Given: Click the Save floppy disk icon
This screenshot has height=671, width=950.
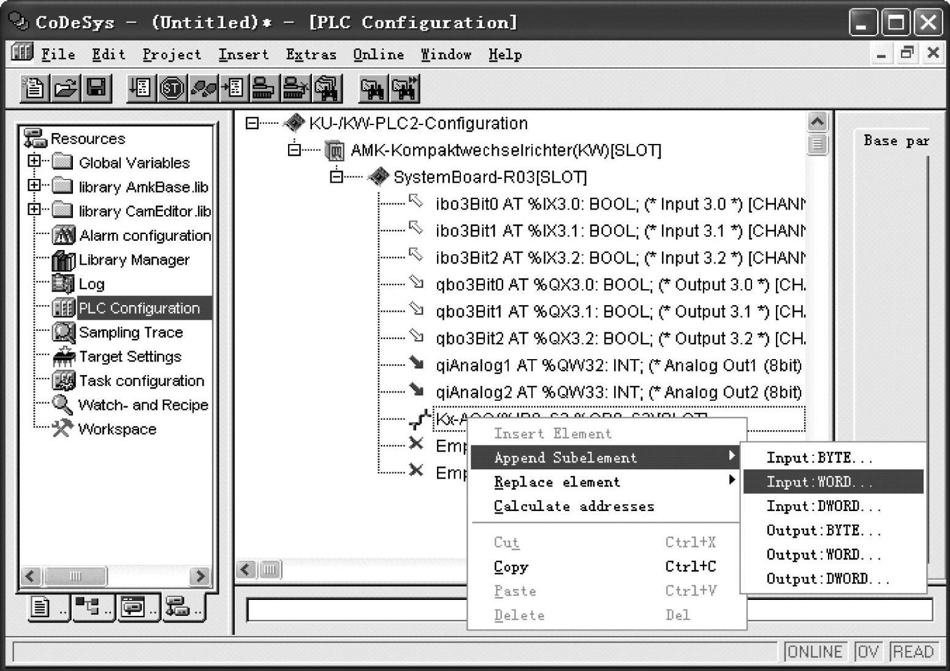Looking at the screenshot, I should point(96,89).
